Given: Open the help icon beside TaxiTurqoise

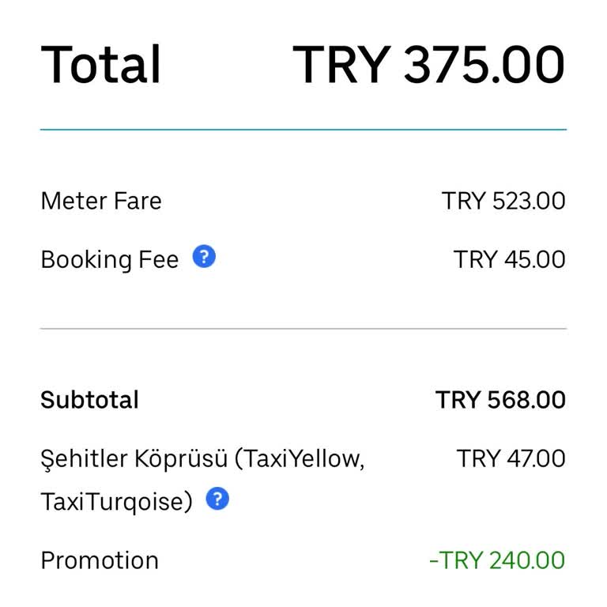Looking at the screenshot, I should point(217,499).
